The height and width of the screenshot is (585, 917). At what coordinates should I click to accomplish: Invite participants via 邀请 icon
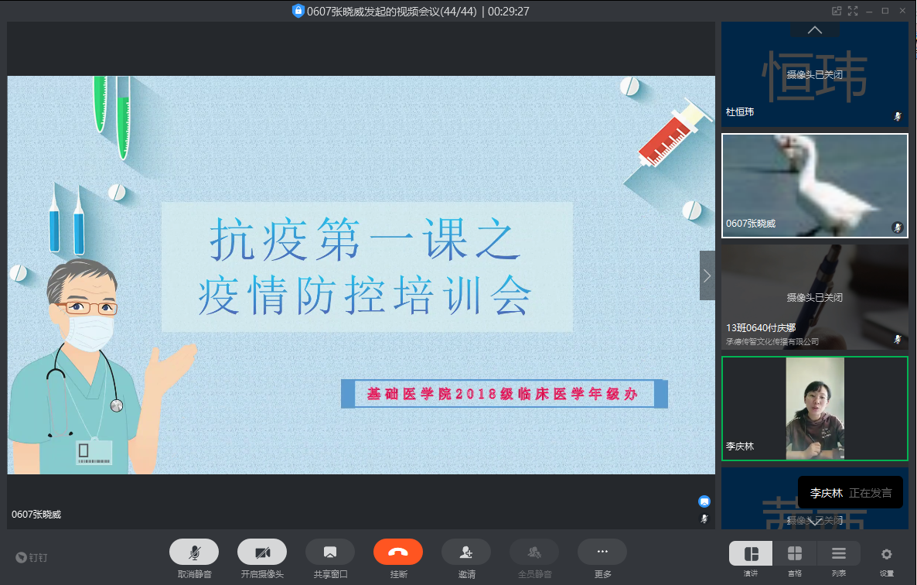point(466,552)
